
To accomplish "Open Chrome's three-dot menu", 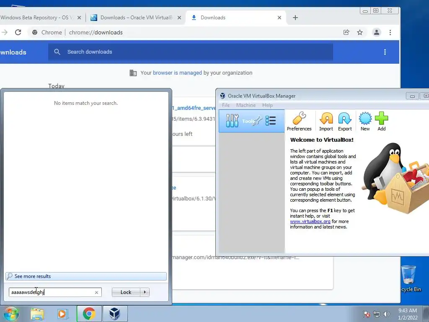I will pyautogui.click(x=390, y=32).
